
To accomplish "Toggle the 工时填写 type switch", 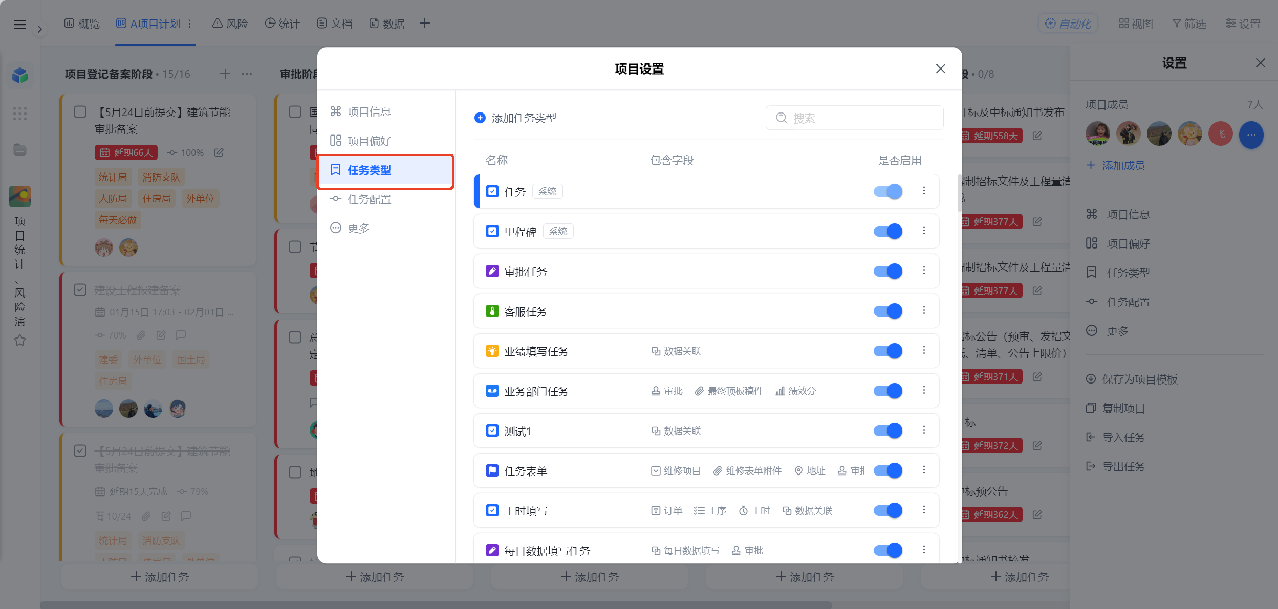I will click(x=887, y=510).
